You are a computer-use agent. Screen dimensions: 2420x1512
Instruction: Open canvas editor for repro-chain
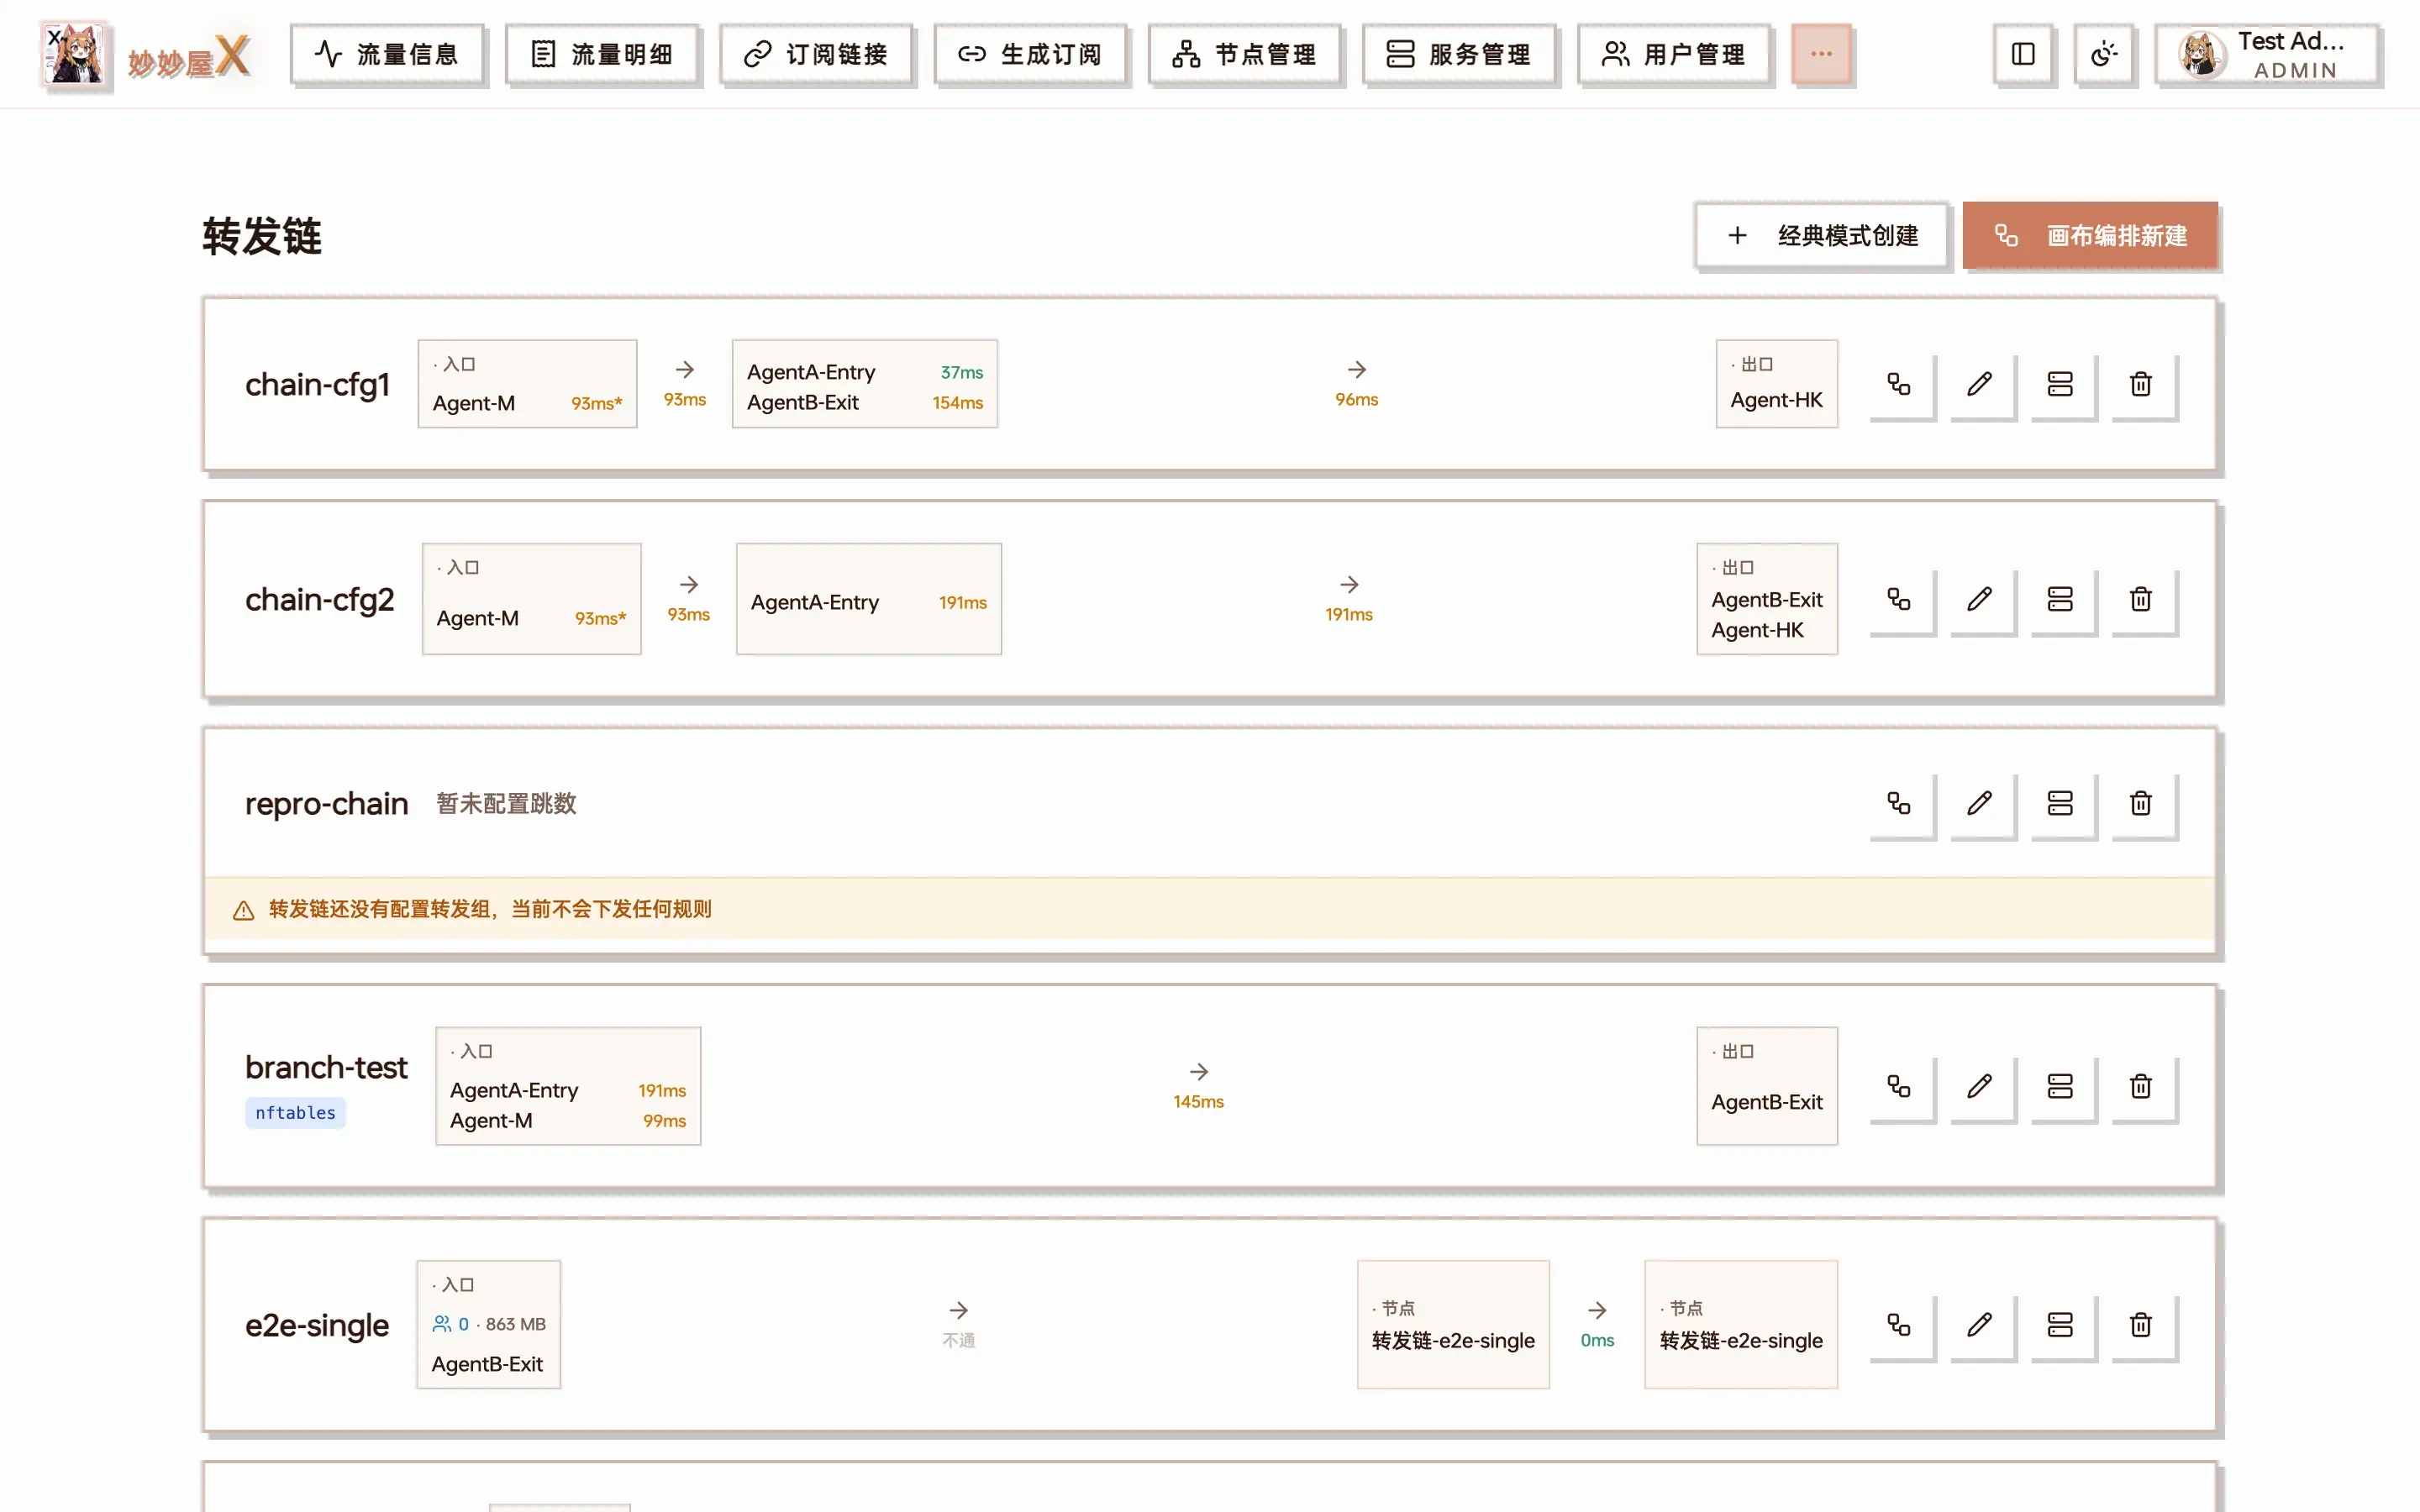(1899, 804)
